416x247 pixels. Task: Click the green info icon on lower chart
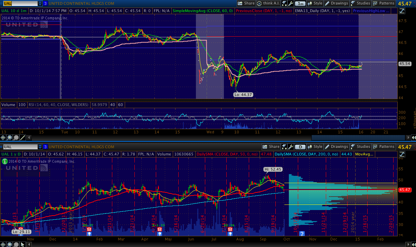(4, 161)
